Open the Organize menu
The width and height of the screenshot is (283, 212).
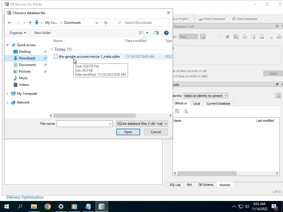17,33
